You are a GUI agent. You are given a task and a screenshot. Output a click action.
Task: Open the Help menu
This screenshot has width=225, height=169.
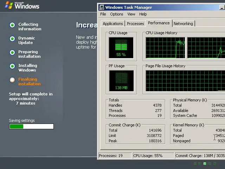[143, 14]
